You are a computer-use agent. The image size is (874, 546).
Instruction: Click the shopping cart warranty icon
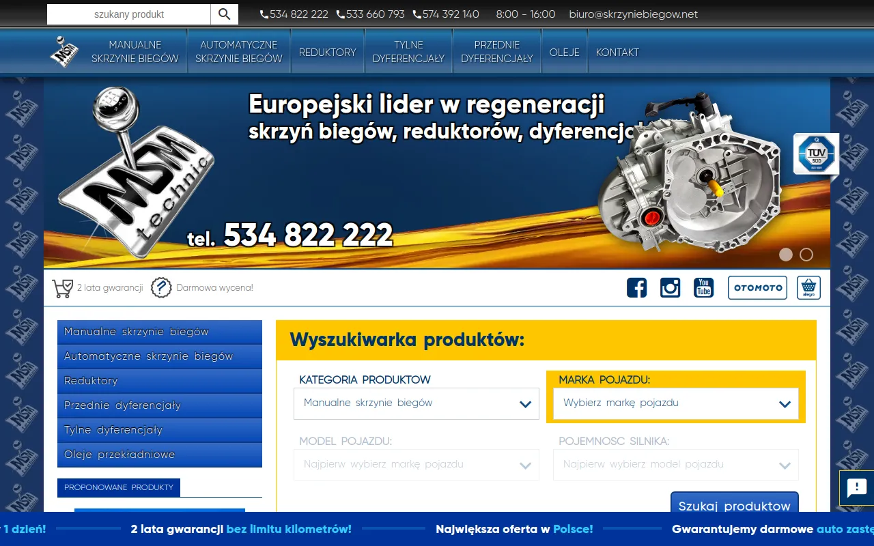point(62,288)
